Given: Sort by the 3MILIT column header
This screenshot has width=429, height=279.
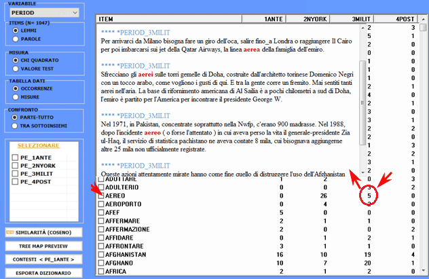Looking at the screenshot, I should pyautogui.click(x=352, y=19).
